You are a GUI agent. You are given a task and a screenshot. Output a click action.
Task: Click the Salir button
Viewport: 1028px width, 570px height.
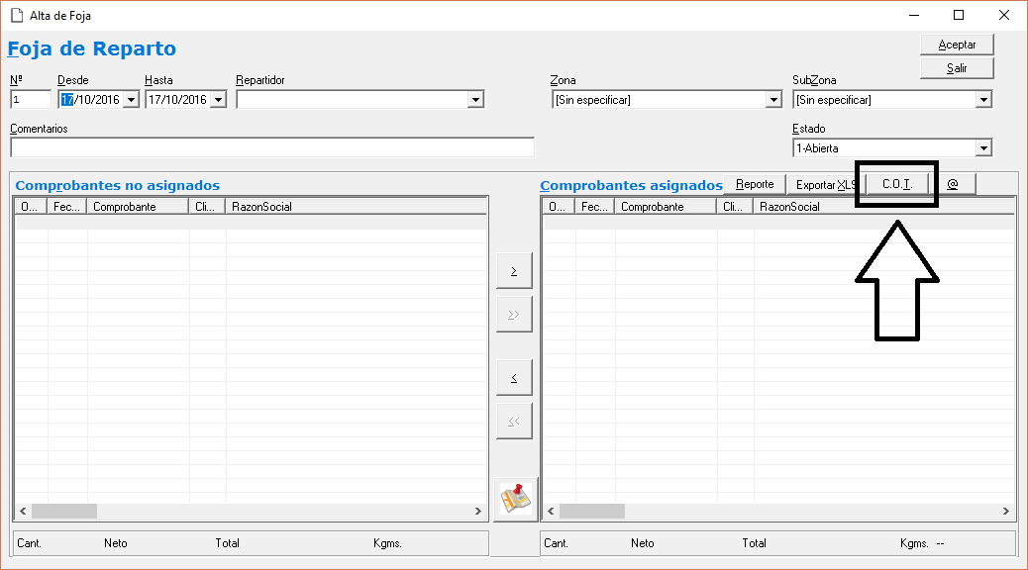956,68
